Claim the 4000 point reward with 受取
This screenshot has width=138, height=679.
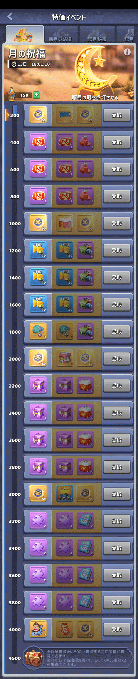[x=117, y=629]
